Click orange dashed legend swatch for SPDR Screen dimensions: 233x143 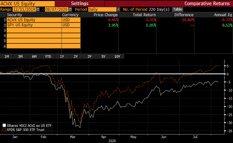pyautogui.click(x=4, y=130)
